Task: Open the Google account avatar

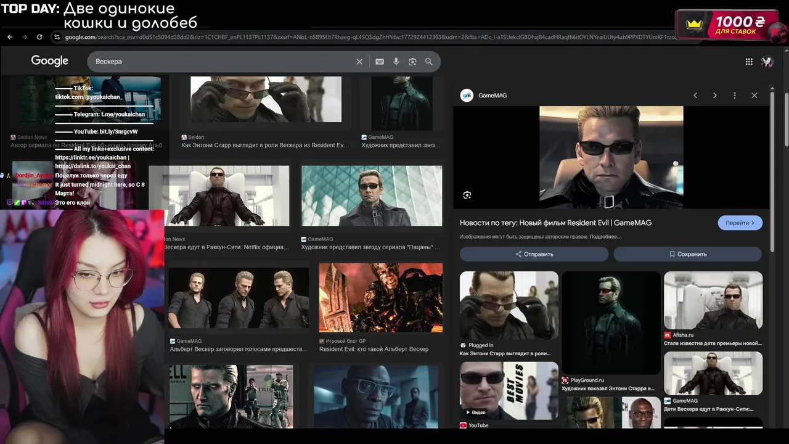Action: 767,62
